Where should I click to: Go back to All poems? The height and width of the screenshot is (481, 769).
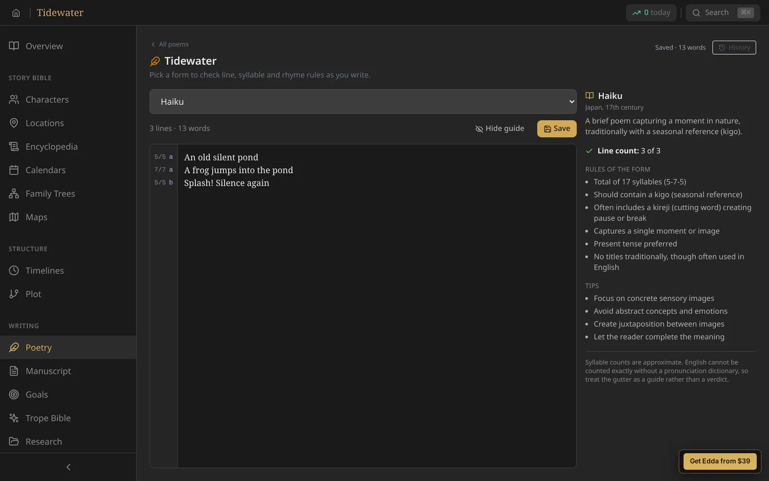(x=170, y=44)
